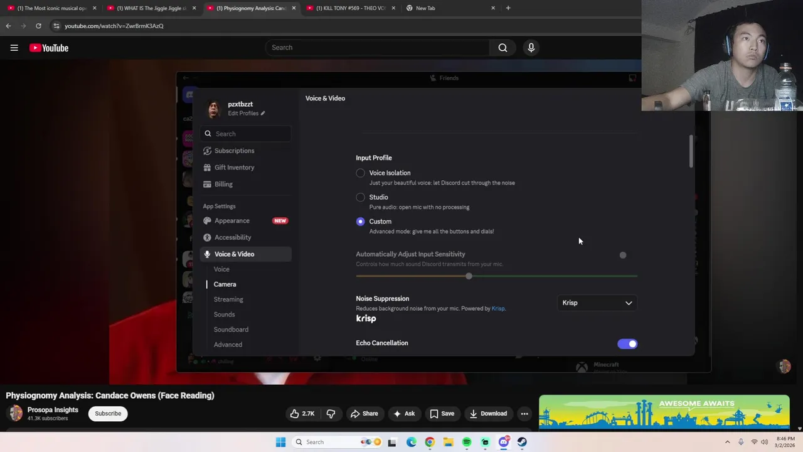Select Voice Isolation input profile
The width and height of the screenshot is (803, 452).
pos(360,173)
